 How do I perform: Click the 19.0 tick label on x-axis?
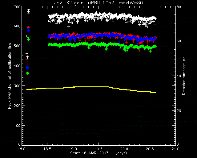[x=73, y=149]
